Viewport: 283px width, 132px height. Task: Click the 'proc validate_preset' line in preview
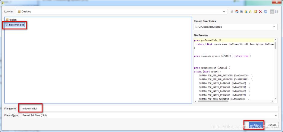[222, 56]
